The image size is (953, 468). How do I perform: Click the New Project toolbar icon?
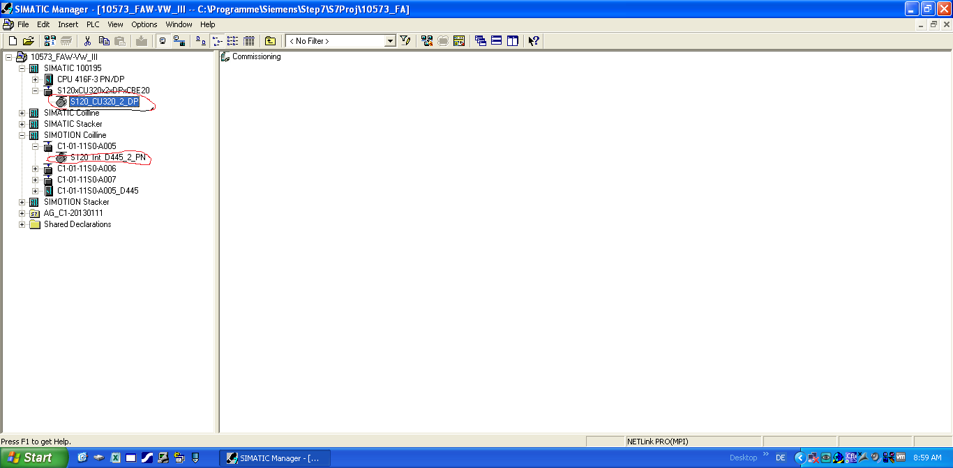point(13,41)
